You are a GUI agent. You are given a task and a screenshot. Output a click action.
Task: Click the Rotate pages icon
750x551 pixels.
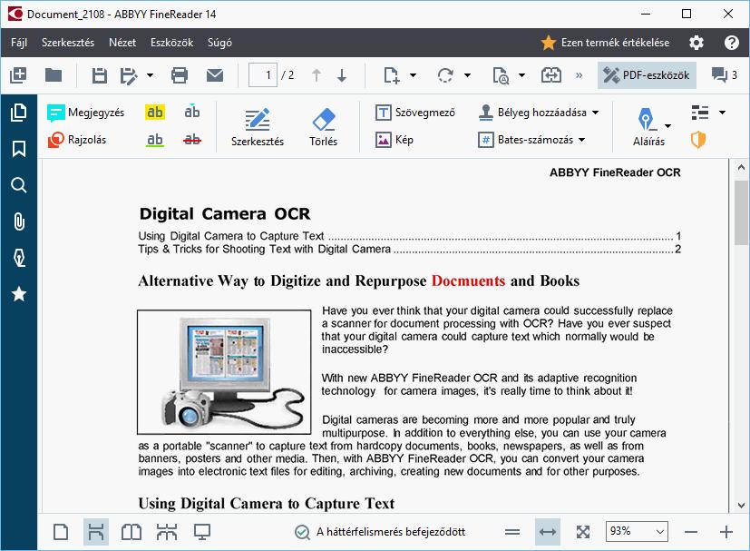(445, 75)
